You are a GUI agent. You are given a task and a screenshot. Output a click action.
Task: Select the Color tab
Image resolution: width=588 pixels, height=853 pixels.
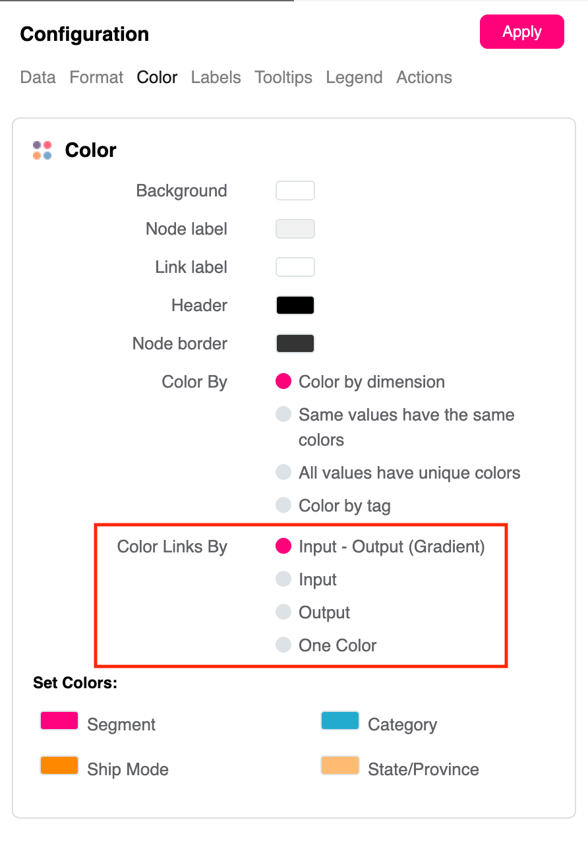[x=157, y=77]
